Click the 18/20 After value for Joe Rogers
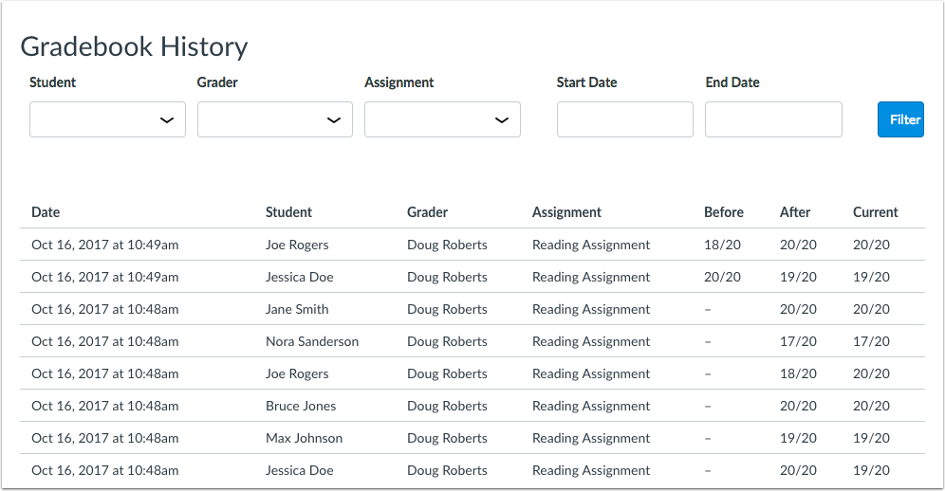Screen dimensions: 945x491 click(799, 373)
